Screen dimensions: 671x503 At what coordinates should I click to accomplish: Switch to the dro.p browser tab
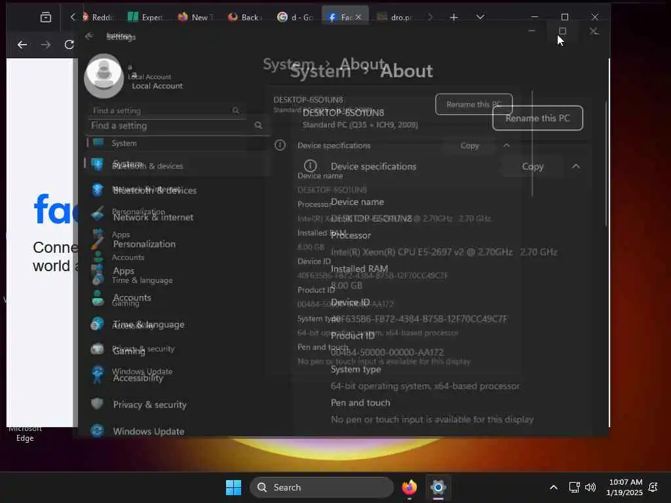(395, 17)
